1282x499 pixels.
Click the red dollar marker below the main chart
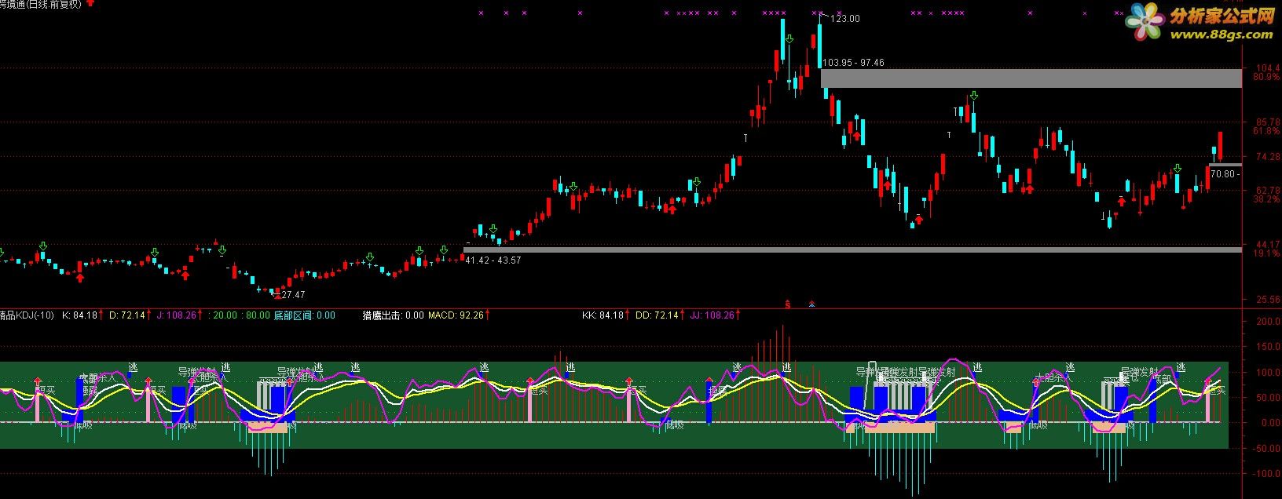coord(788,304)
